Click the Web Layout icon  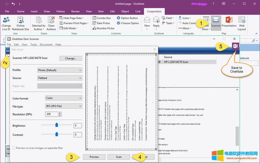242,22
